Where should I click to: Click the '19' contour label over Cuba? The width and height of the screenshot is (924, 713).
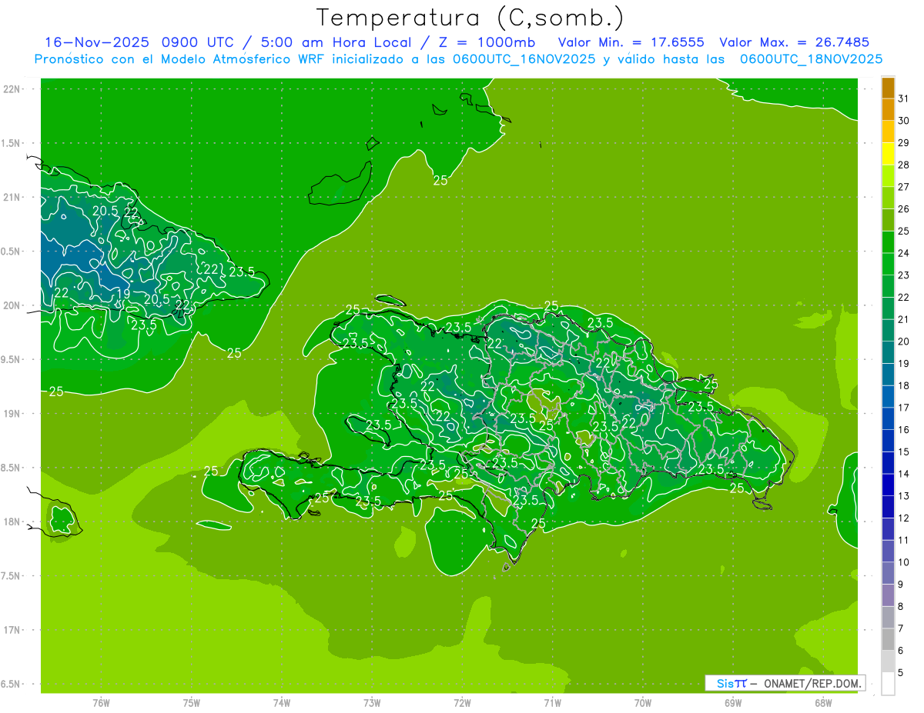point(123,294)
